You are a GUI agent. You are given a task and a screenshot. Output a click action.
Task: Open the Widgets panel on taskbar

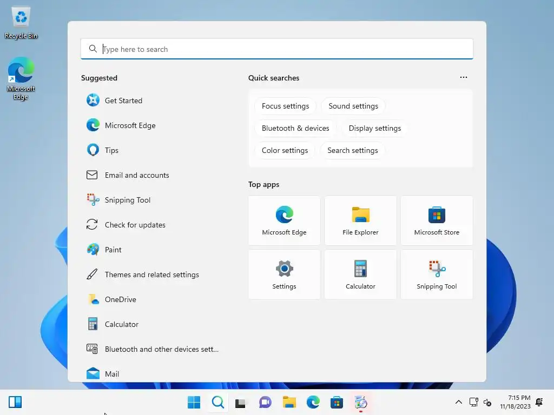(15, 402)
